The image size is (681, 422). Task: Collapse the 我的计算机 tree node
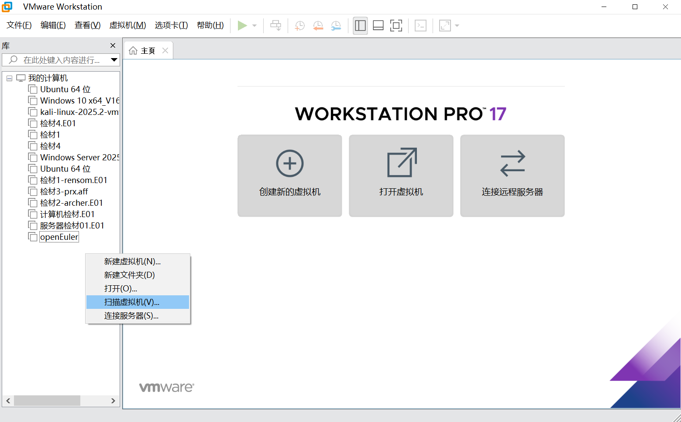click(9, 78)
